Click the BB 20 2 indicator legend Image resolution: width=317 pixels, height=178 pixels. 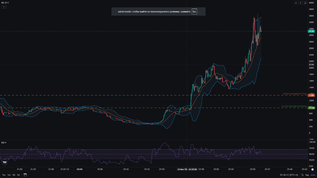[x=5, y=3]
